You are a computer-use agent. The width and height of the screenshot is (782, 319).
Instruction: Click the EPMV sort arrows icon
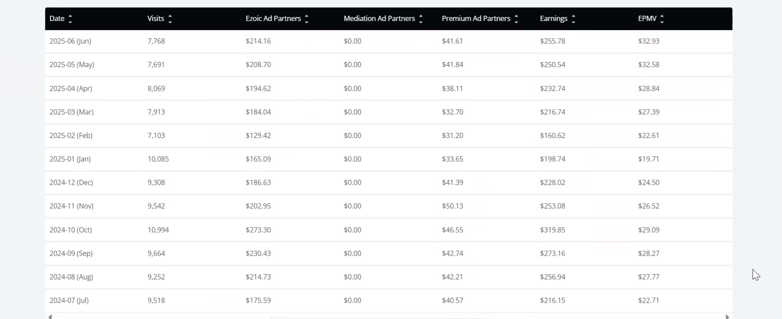point(662,19)
